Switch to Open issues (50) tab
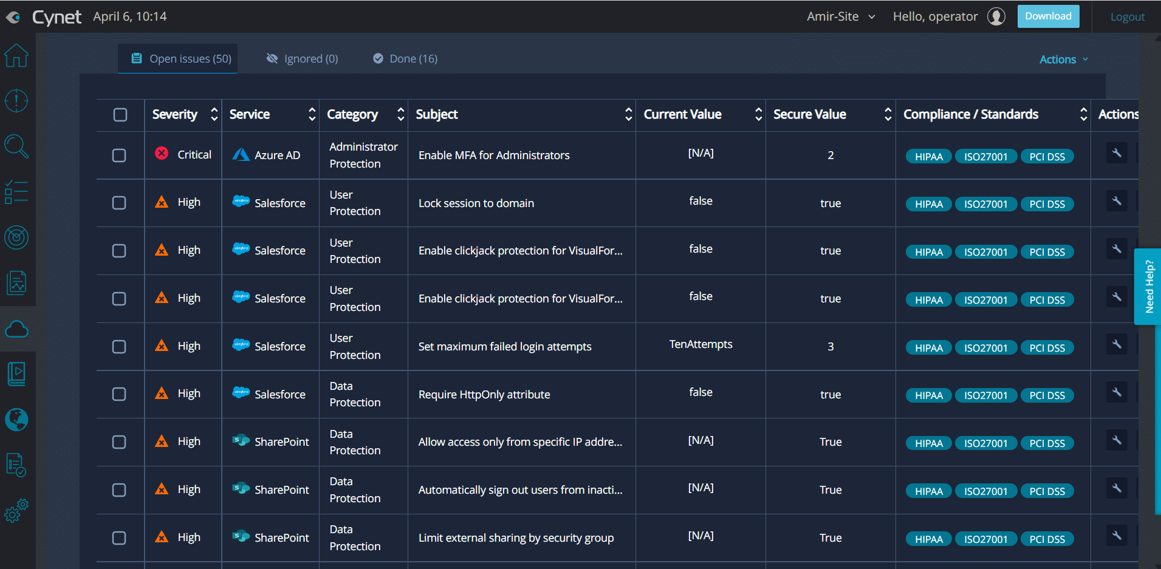This screenshot has width=1161, height=569. click(x=178, y=59)
